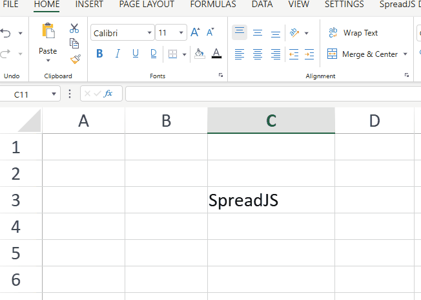Viewport: 421px width, 300px height.
Task: Toggle Align Left
Action: [x=240, y=54]
